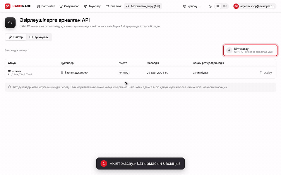Screen dimensions: 281x175
Task: Go to Басты бет page
Action: tap(46, 6)
